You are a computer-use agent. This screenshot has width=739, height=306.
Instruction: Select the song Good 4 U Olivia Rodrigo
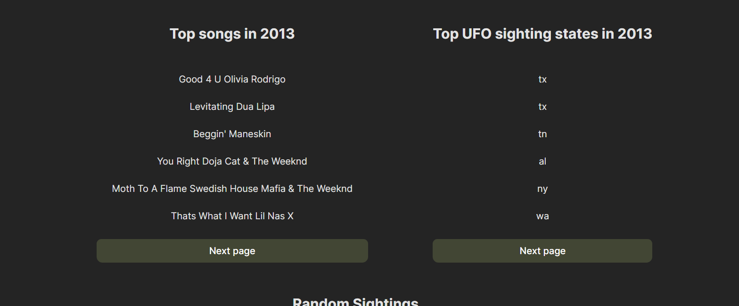(232, 79)
